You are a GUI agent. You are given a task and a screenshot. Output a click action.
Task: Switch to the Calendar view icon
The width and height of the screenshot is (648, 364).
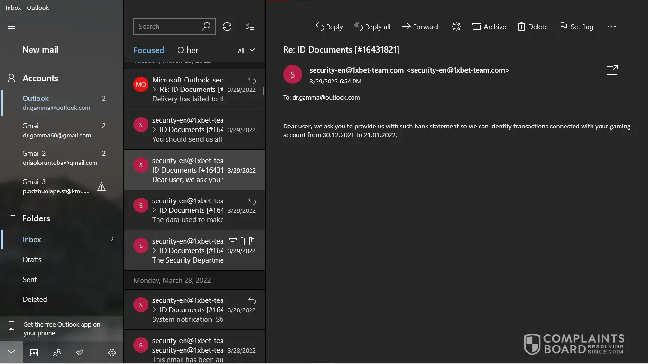(34, 353)
